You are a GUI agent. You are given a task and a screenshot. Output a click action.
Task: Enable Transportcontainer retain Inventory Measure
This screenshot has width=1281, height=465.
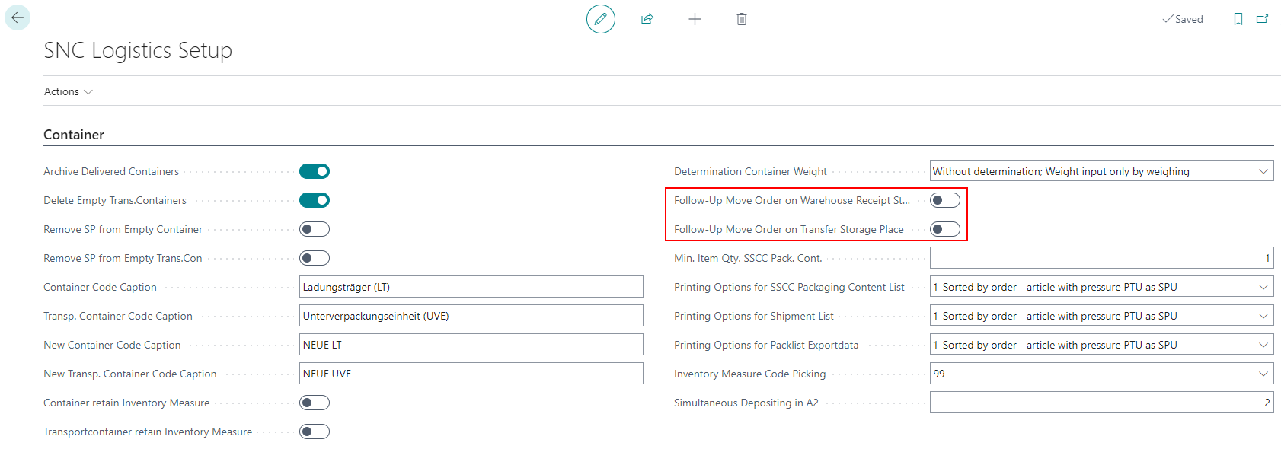click(315, 432)
